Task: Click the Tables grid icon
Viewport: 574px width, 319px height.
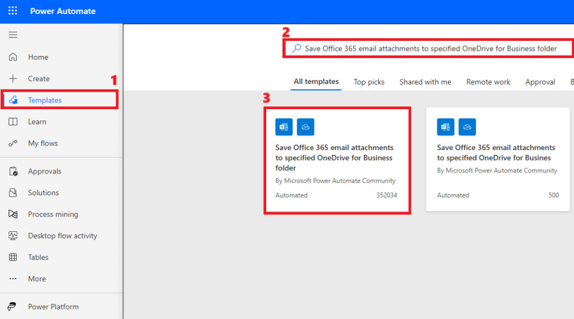Action: coord(13,257)
